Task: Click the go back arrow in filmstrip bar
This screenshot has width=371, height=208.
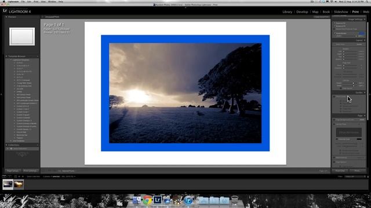Action: tap(19, 176)
